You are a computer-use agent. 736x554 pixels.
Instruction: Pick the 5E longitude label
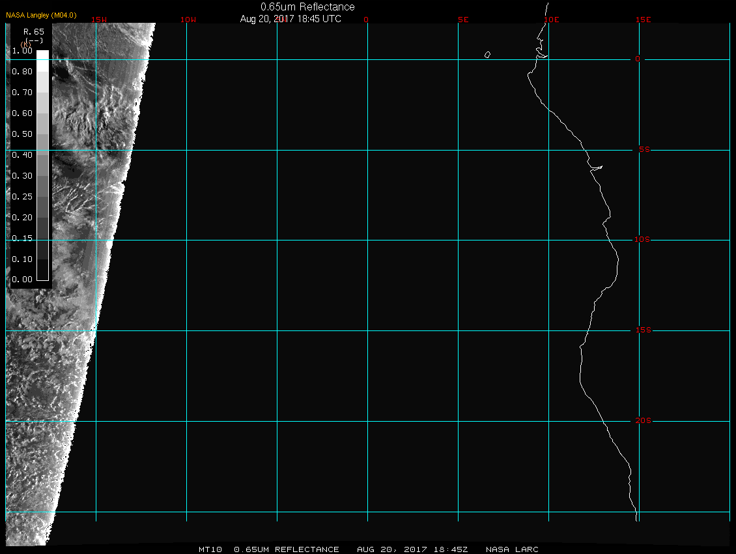pyautogui.click(x=463, y=20)
